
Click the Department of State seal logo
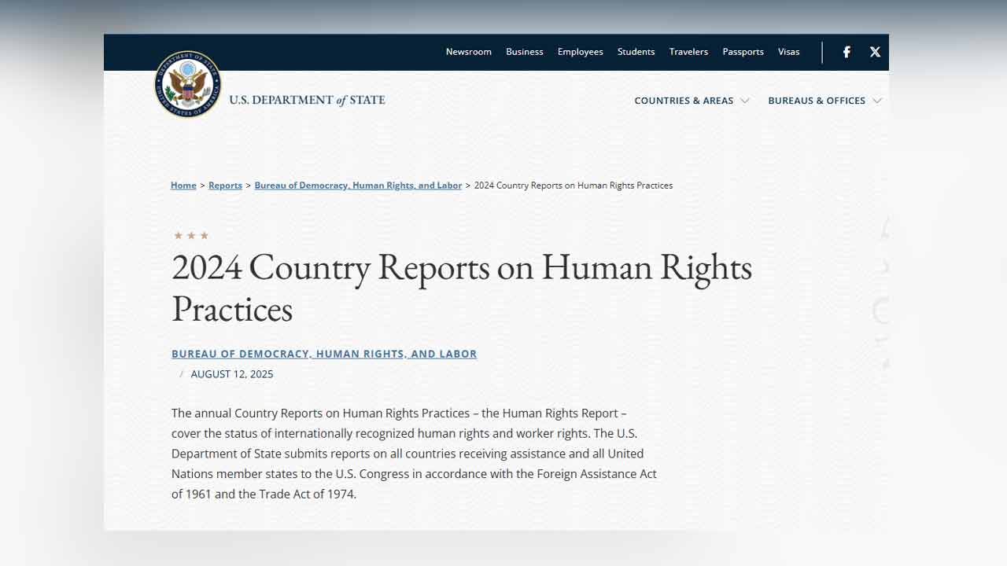pyautogui.click(x=187, y=84)
